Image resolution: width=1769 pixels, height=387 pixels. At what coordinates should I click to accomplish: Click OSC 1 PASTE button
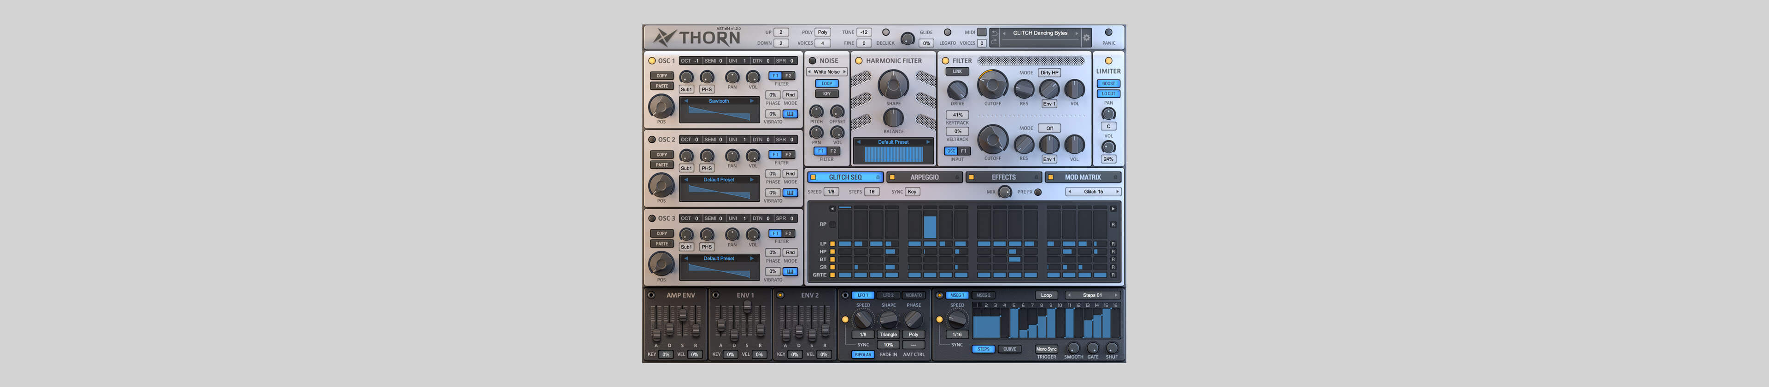(662, 87)
